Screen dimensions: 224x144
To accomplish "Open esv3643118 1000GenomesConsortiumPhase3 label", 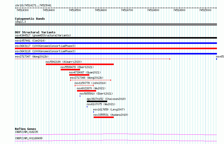I will click(45, 51).
